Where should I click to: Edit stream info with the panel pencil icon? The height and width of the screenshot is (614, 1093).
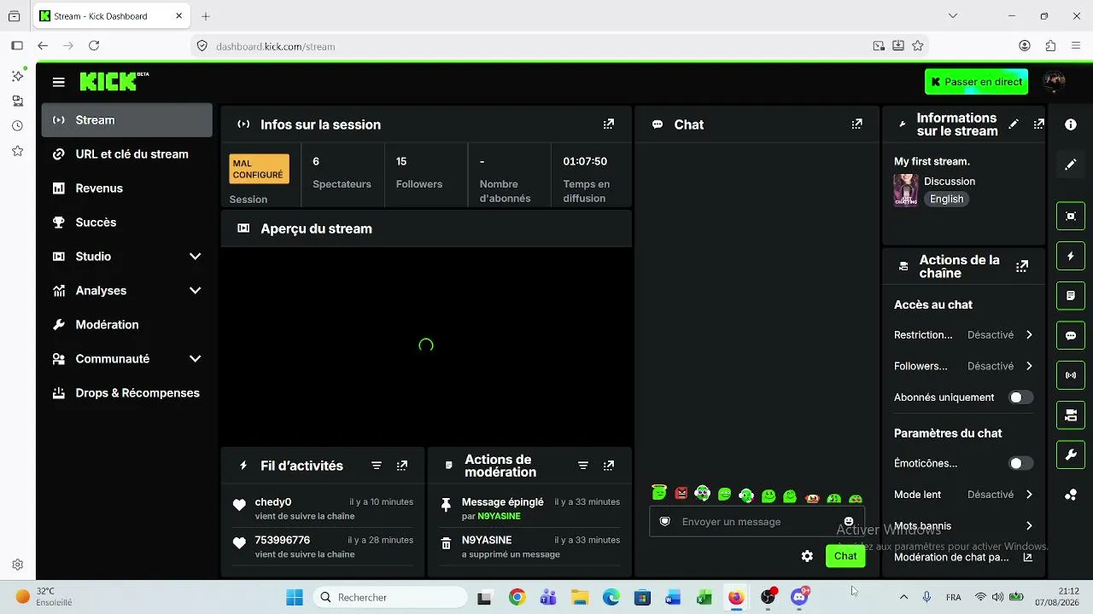point(1014,125)
